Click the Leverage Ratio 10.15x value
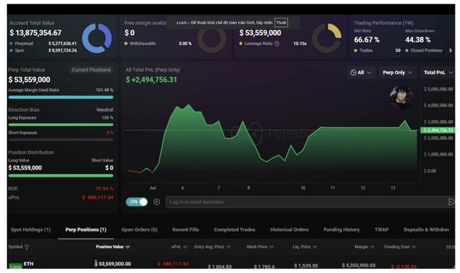This screenshot has width=460, height=273. pos(300,43)
